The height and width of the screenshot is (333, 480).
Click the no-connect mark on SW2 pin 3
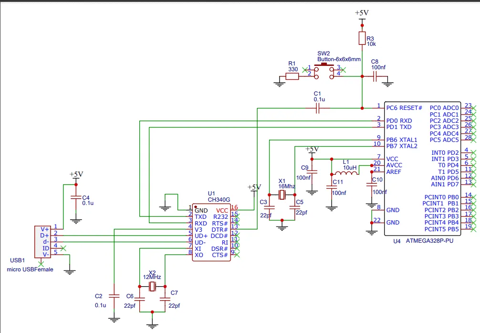(x=343, y=70)
